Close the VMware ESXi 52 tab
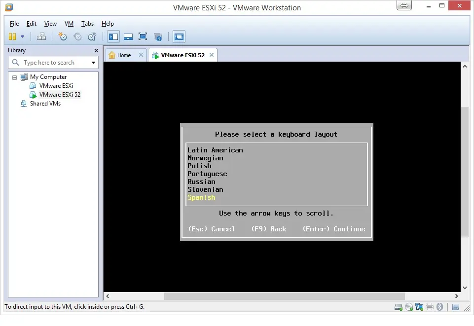Image resolution: width=474 pixels, height=326 pixels. [212, 55]
